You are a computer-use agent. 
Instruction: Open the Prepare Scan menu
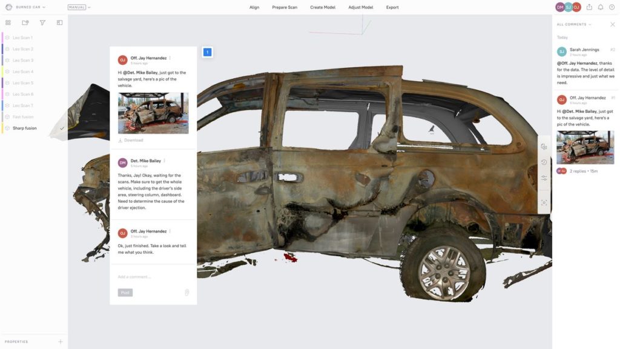click(285, 7)
